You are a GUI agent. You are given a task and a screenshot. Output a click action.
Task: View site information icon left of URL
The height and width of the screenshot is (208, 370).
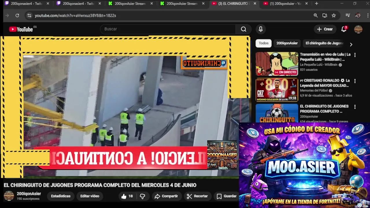pos(29,16)
